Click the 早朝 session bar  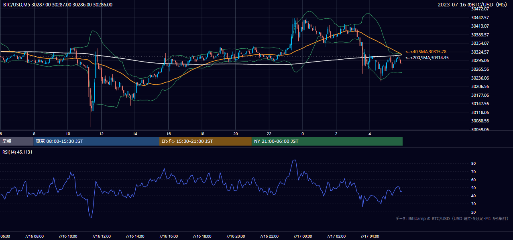pyautogui.click(x=16, y=141)
